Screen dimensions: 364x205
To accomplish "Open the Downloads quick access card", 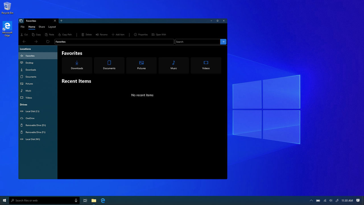I will [77, 65].
